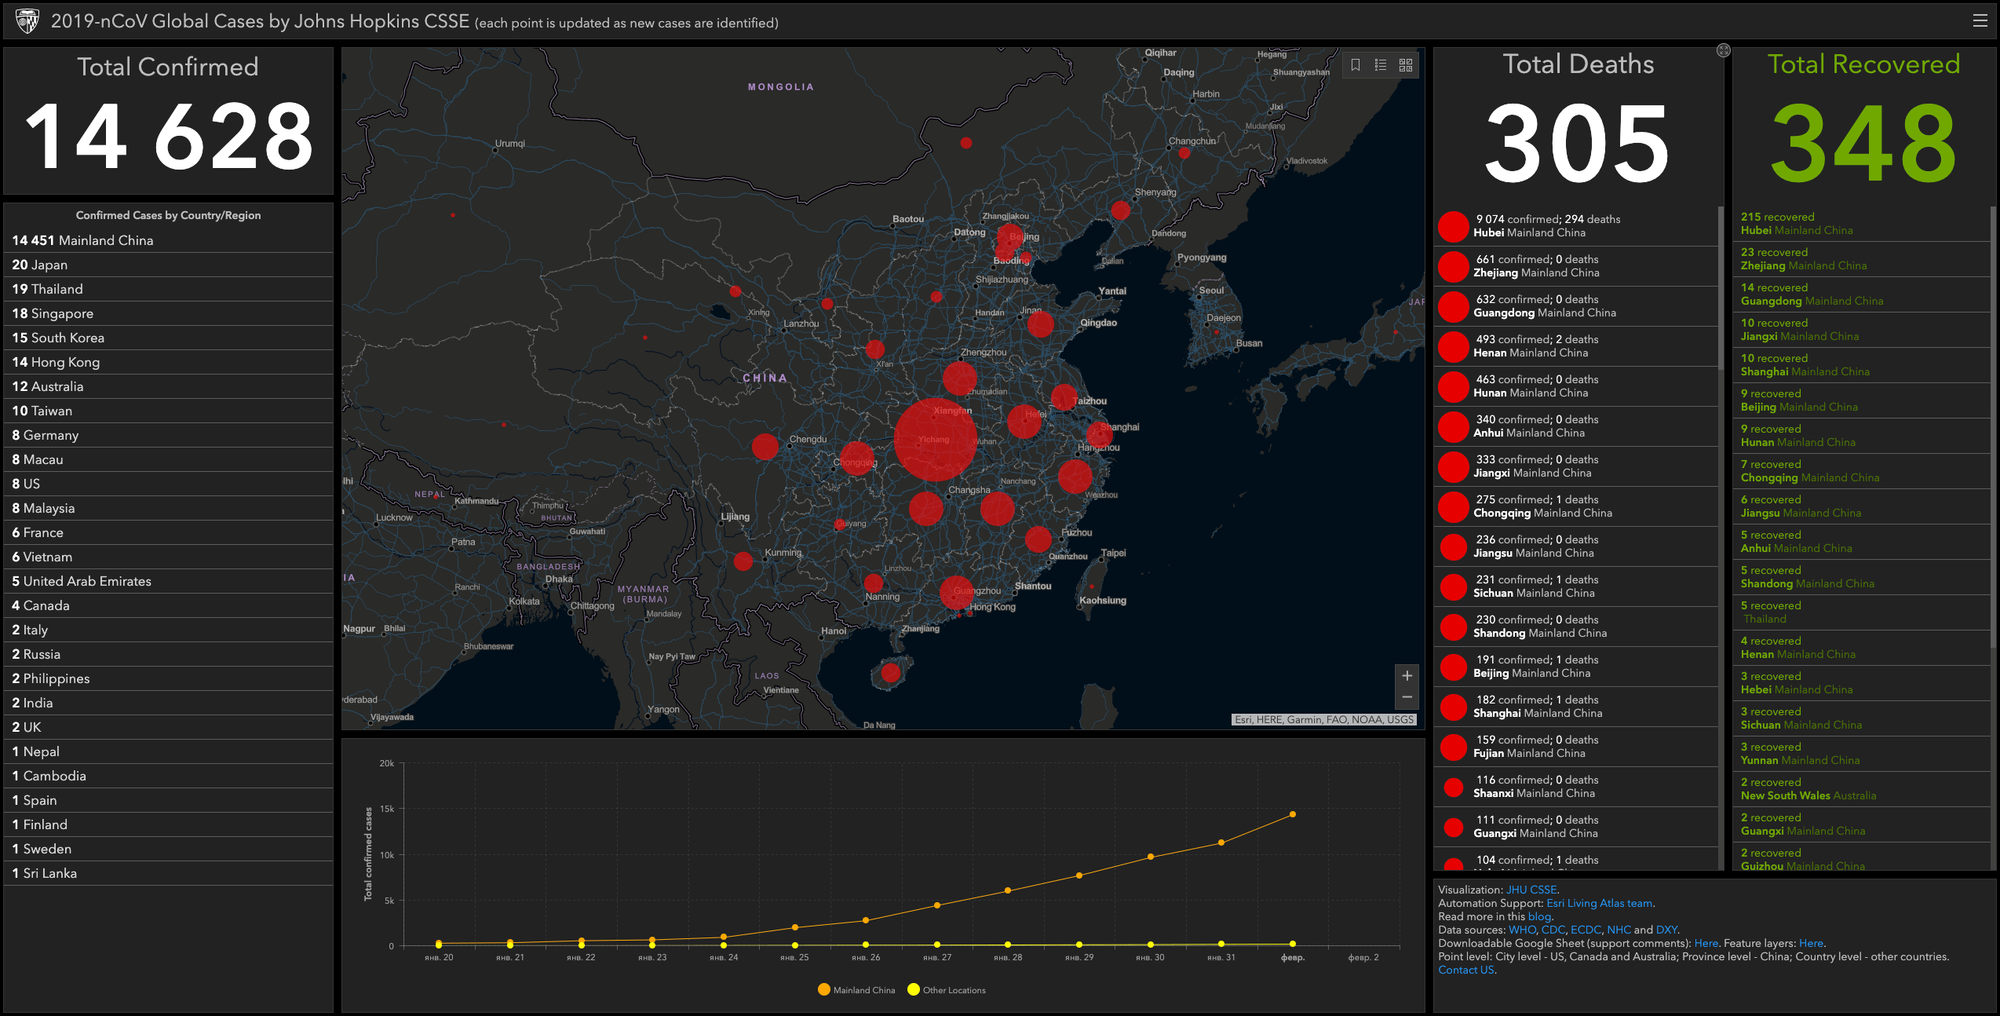Image resolution: width=2000 pixels, height=1016 pixels.
Task: Open the Esri Living Atlas team link
Action: click(1599, 903)
